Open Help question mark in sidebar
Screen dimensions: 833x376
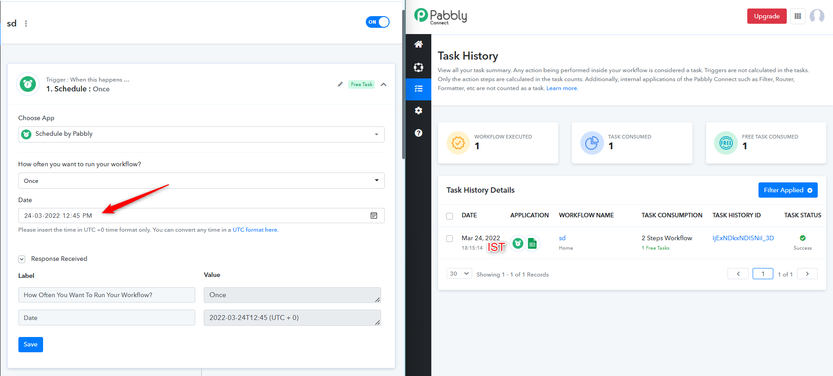tap(418, 133)
